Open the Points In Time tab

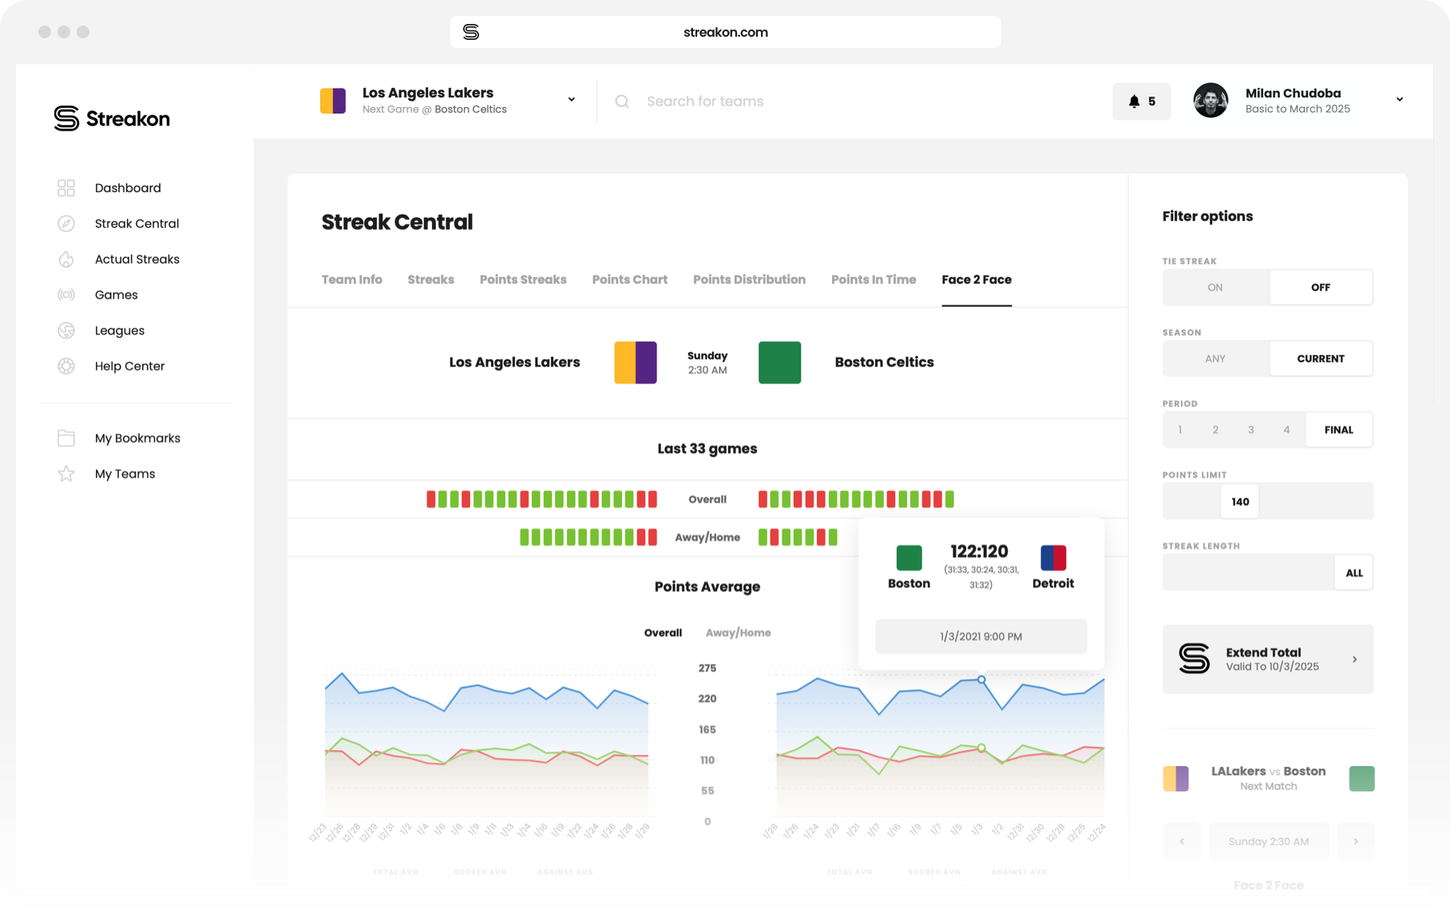click(x=874, y=280)
